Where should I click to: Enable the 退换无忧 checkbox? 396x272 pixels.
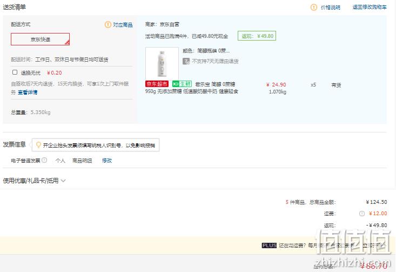click(15, 72)
